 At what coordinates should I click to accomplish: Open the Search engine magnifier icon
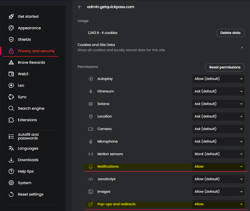11,108
